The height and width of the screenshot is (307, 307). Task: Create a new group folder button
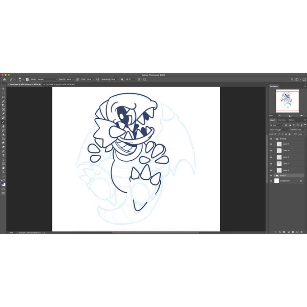pos(293,232)
